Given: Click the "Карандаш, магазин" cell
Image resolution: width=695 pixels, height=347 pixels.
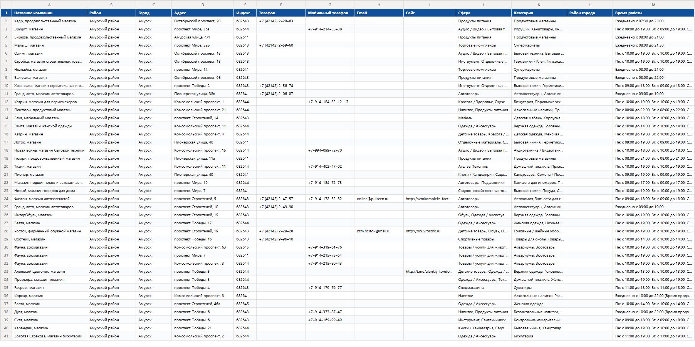Looking at the screenshot, I should [49, 328].
